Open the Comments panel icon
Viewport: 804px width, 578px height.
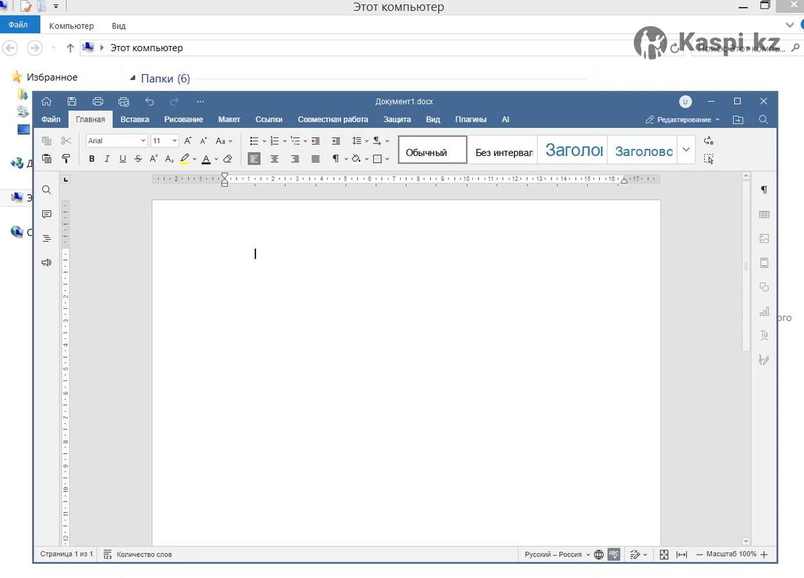[46, 214]
